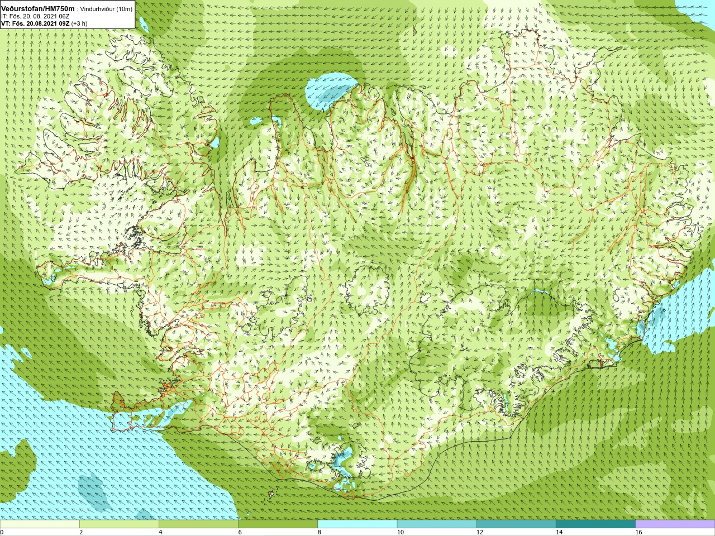Viewport: 715px width, 536px height.
Task: Click the dark teal 14–16 legend swatch
Action: (595, 524)
